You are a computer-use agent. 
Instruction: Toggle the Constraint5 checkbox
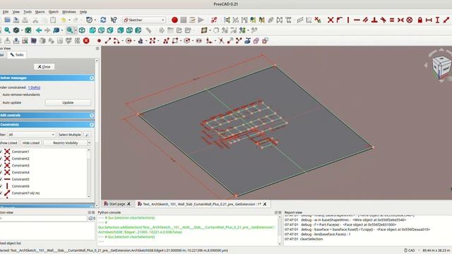pos(1,179)
